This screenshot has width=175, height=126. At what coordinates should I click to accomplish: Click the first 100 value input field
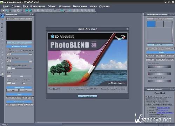point(9,54)
